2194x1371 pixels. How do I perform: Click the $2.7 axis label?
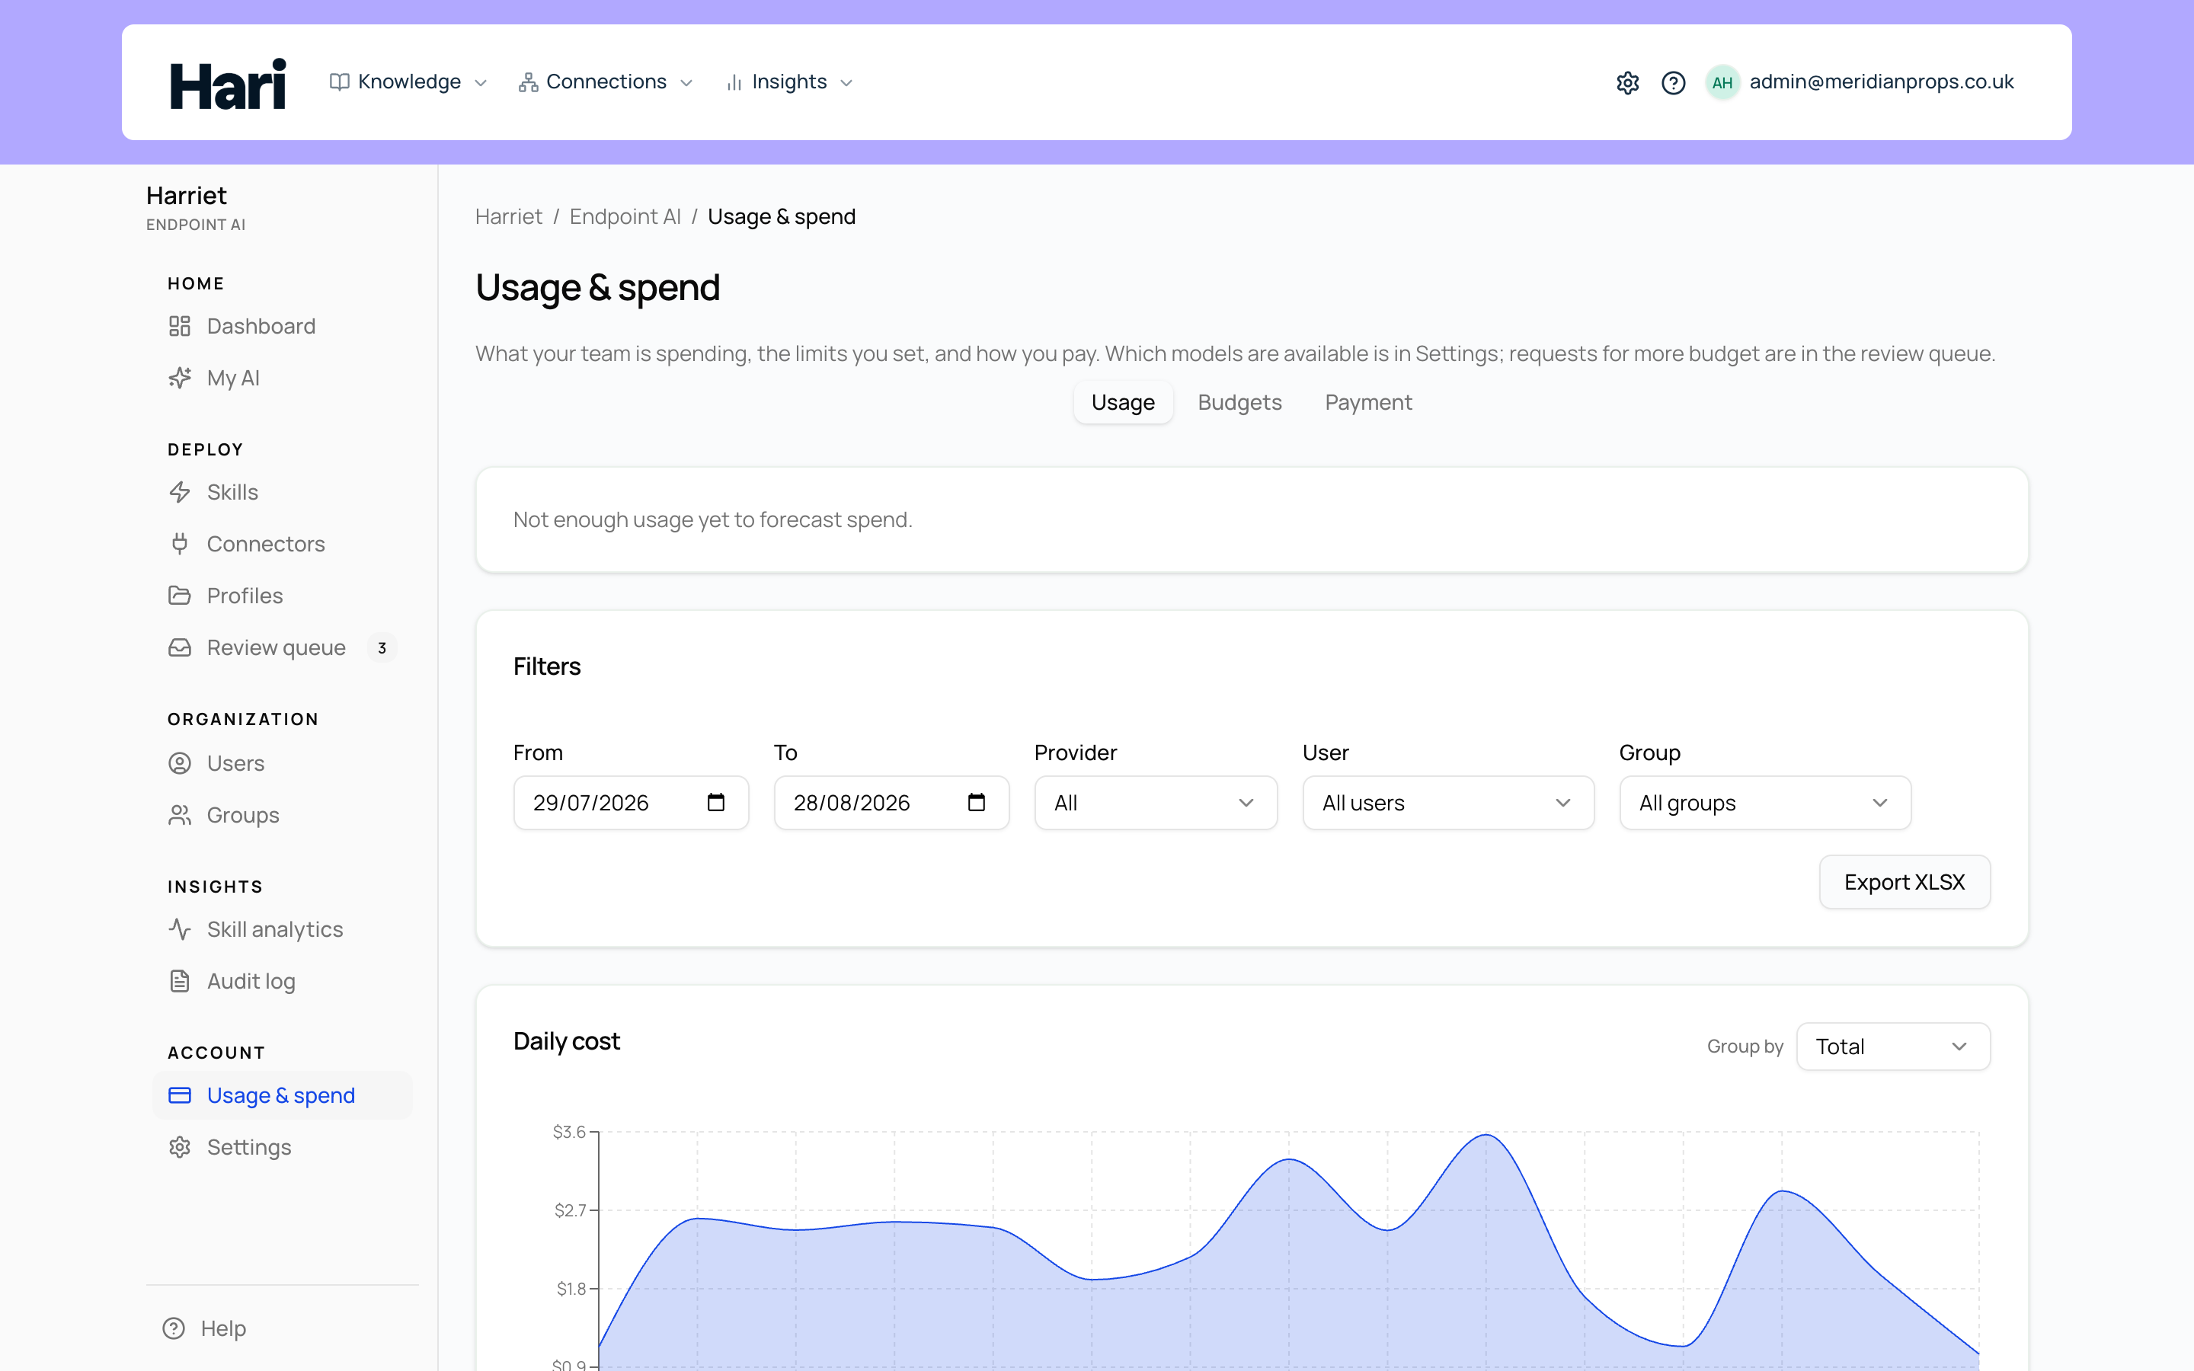569,1210
